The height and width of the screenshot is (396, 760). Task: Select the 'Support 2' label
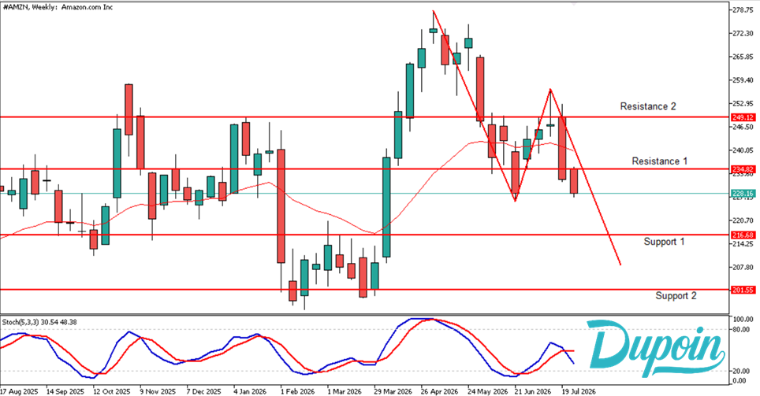click(x=676, y=296)
